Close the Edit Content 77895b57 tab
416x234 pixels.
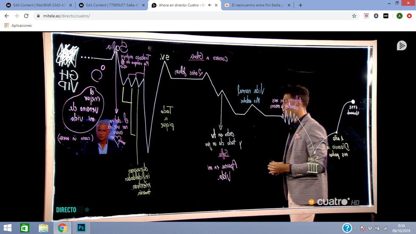pyautogui.click(x=143, y=5)
